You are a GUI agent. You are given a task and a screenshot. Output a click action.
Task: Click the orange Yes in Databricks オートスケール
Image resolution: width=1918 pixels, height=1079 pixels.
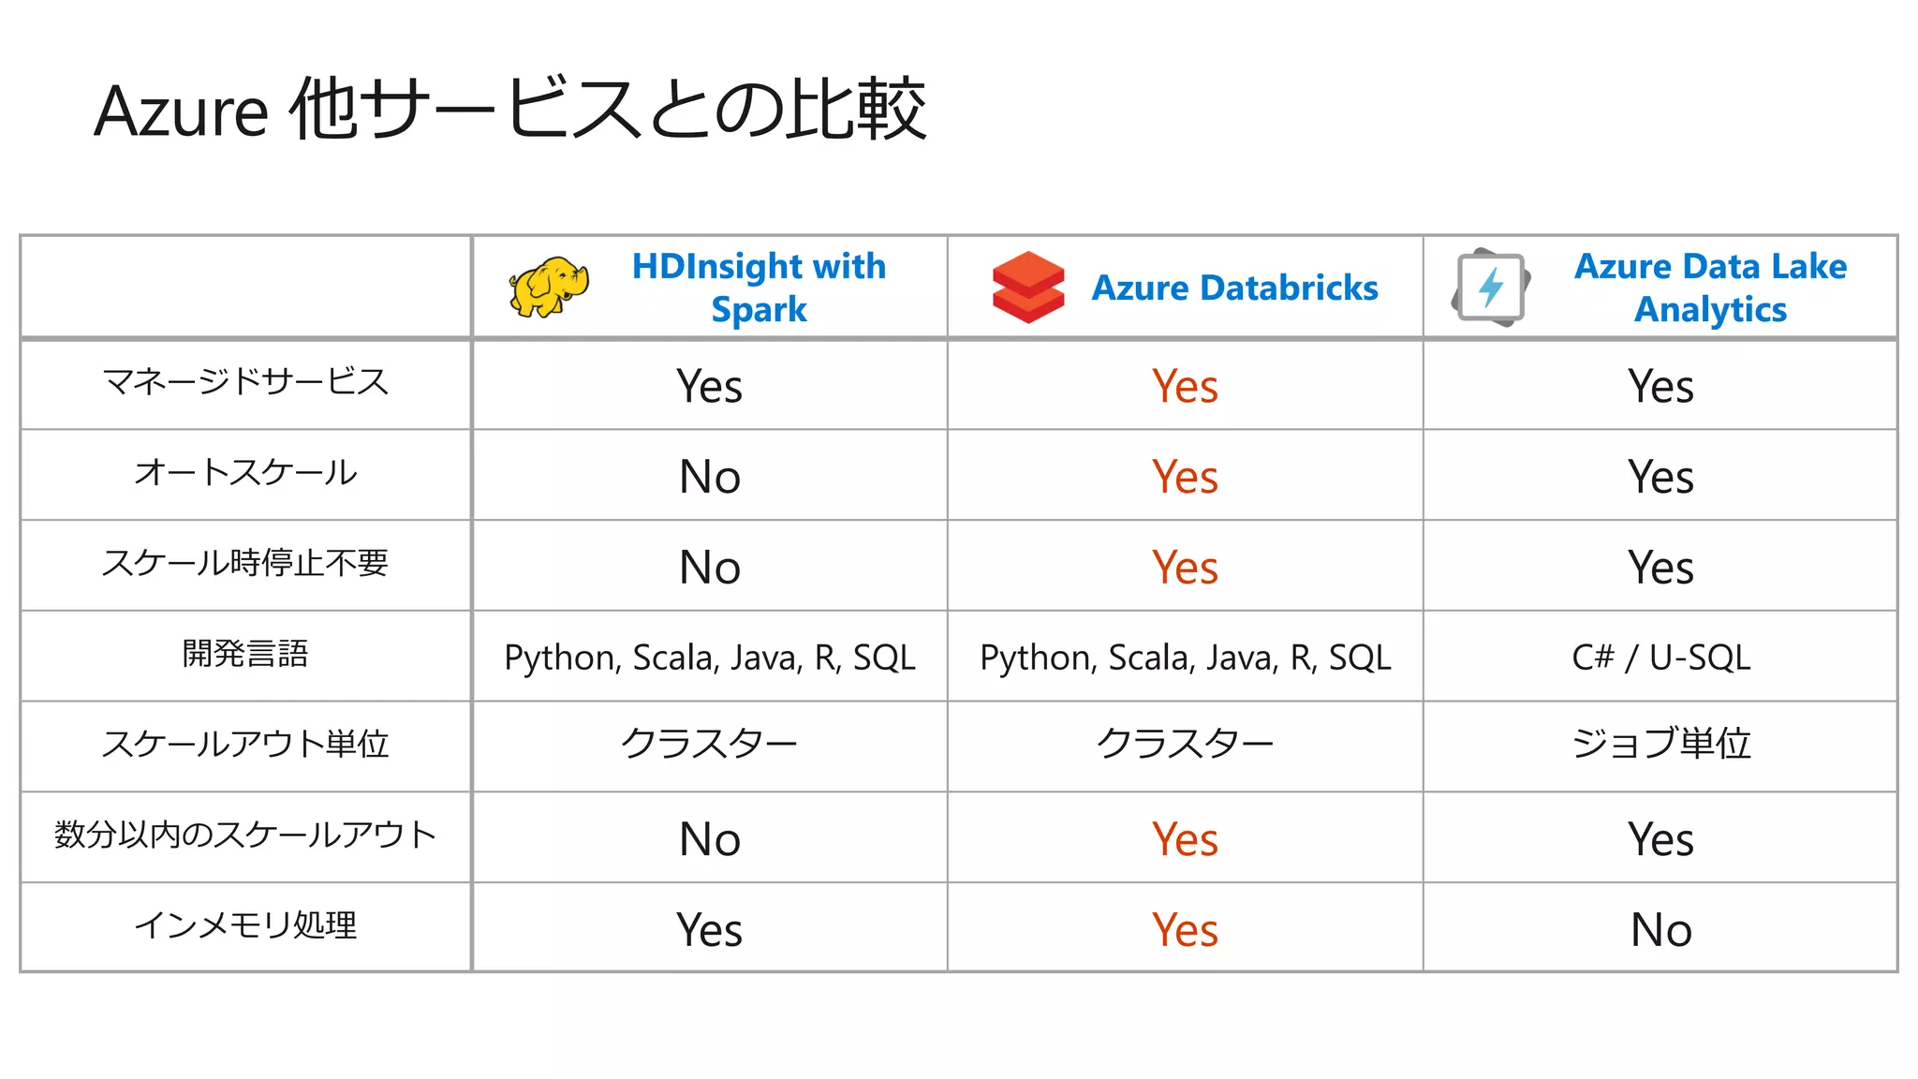(1185, 476)
